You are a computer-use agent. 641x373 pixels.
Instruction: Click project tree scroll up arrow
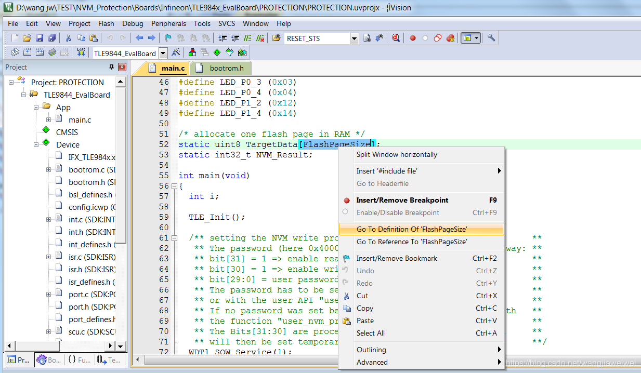coord(121,82)
